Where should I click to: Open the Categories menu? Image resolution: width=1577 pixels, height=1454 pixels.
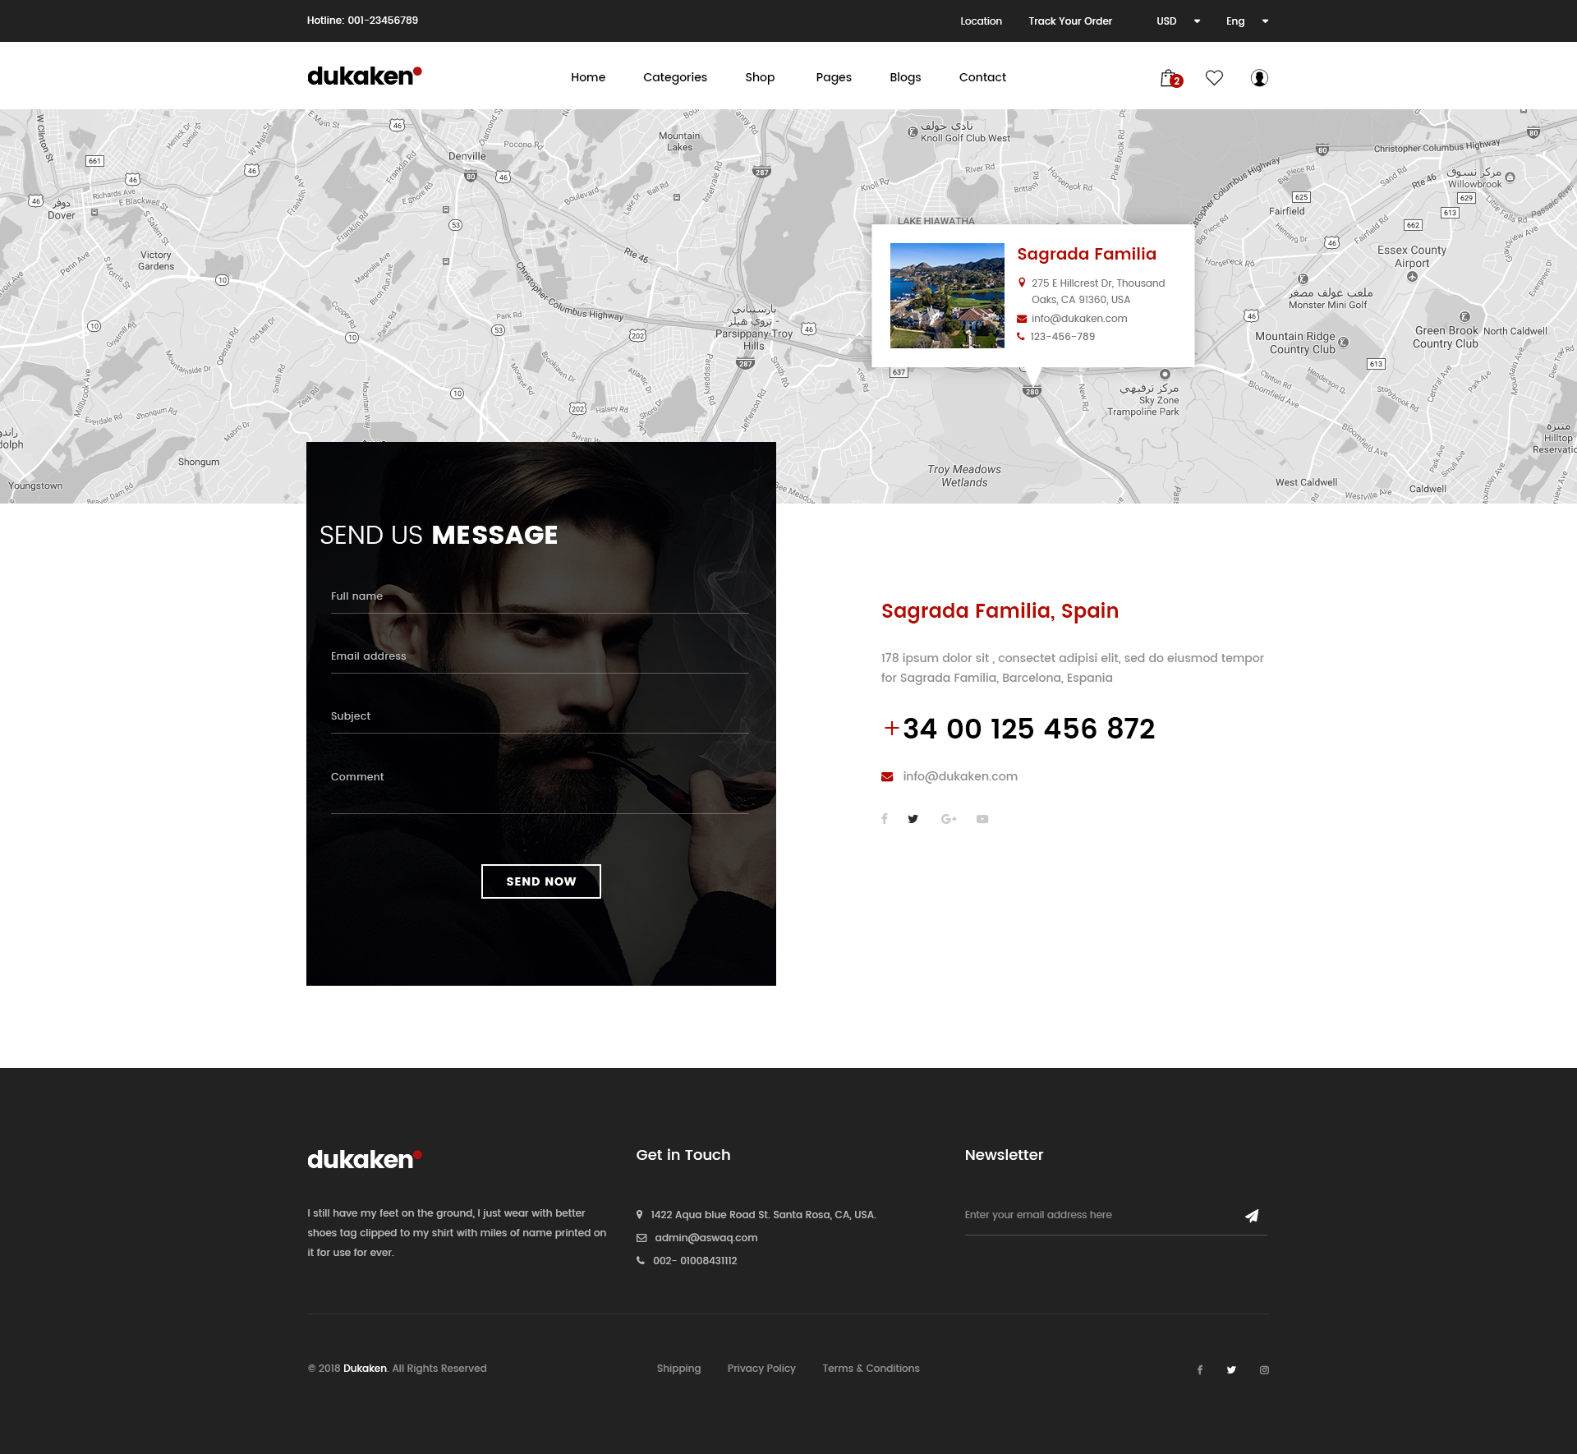674,77
